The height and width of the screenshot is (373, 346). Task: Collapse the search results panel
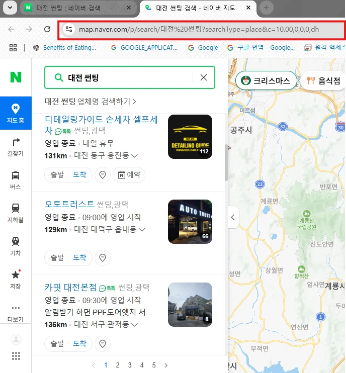point(233,217)
